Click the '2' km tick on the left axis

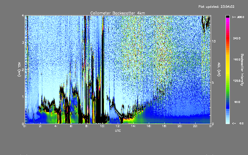23,70
